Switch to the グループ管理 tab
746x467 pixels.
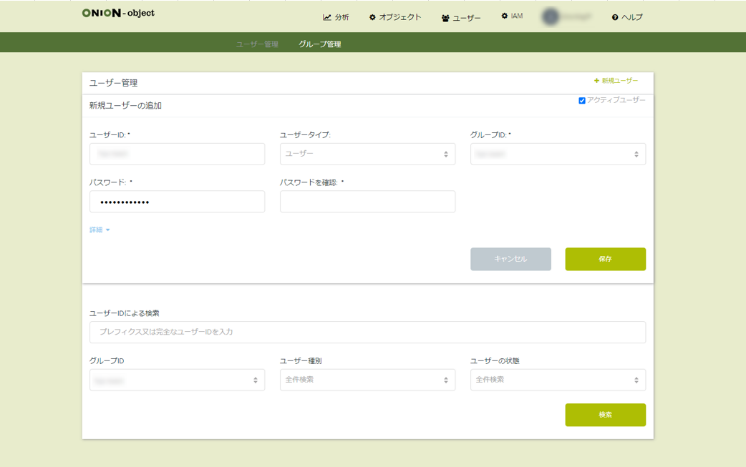[319, 44]
